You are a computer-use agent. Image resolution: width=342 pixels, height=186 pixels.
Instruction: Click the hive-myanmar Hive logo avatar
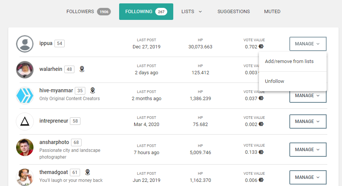[x=25, y=96]
